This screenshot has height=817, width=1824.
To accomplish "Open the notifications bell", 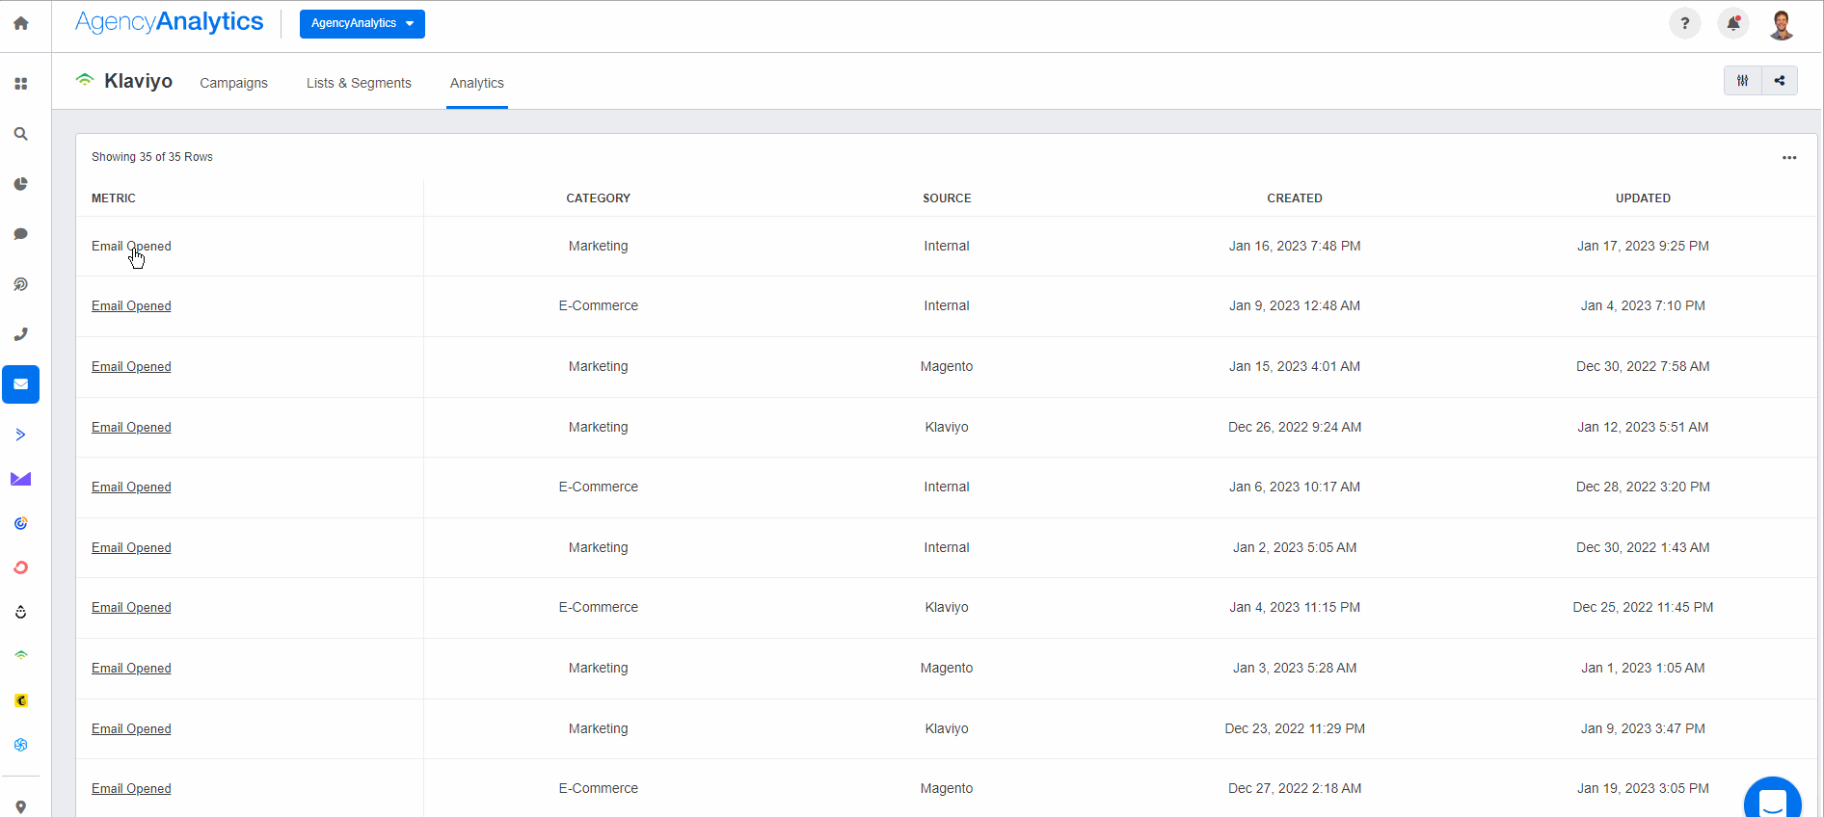I will [x=1732, y=23].
